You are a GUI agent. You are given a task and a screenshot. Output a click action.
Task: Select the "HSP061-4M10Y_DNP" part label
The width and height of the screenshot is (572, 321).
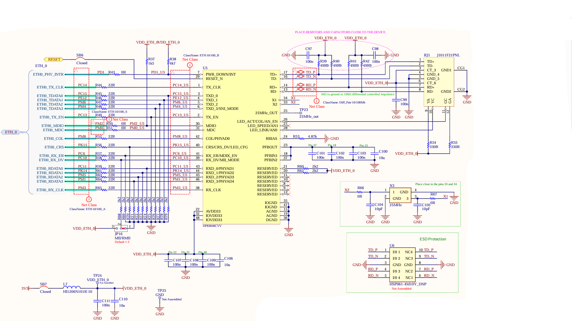pos(408,284)
